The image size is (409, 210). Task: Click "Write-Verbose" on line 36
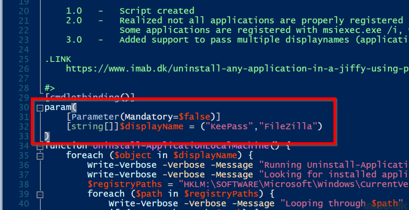point(122,165)
